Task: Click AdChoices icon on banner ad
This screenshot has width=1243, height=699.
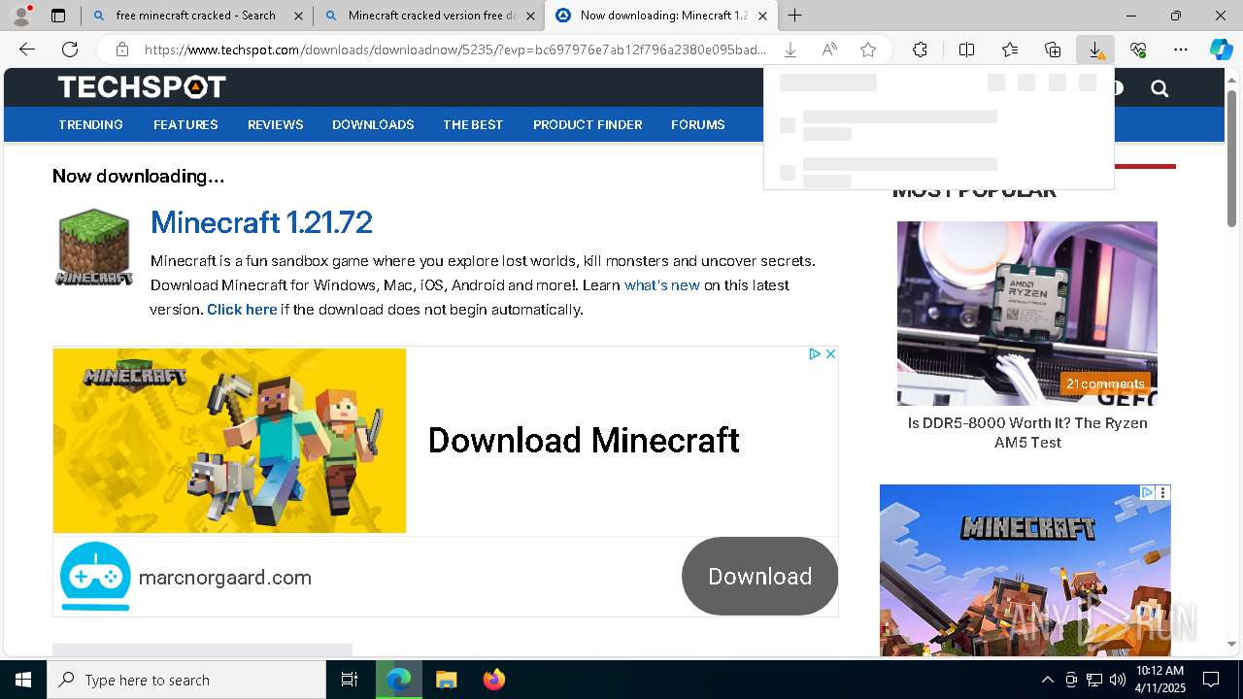Action: coord(816,354)
